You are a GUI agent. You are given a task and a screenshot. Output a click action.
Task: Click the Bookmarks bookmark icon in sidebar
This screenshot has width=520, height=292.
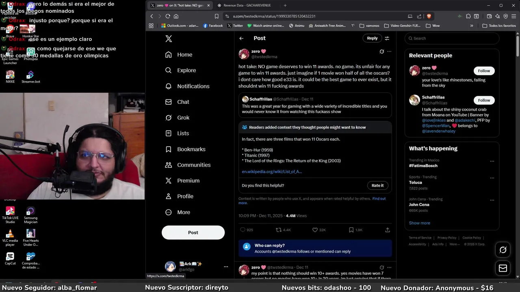pyautogui.click(x=169, y=149)
